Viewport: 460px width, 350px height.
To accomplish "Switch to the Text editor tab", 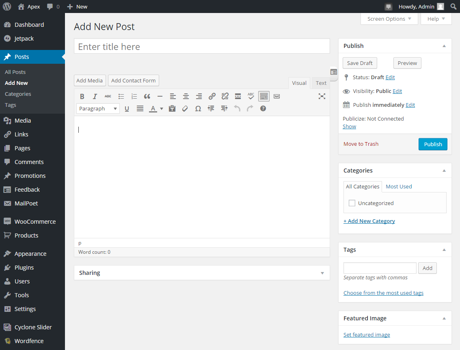I will coord(321,83).
